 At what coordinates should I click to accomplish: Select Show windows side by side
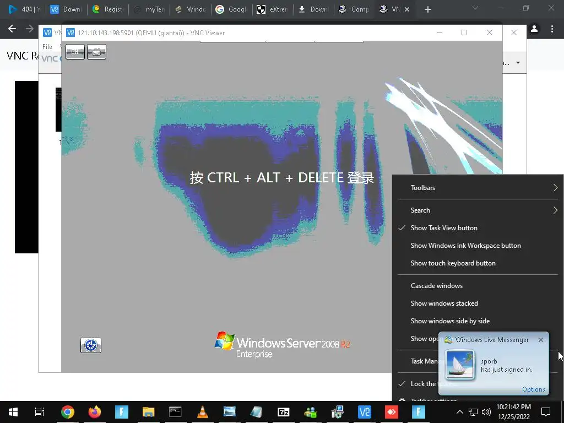pos(478,321)
